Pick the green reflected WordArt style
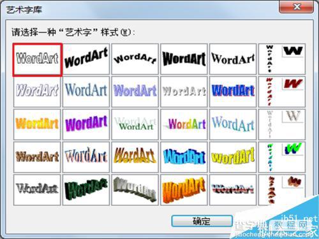Screen dimensions: 319x239 pos(135,124)
